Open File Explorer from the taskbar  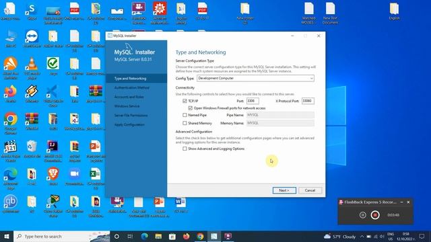[x=158, y=236]
